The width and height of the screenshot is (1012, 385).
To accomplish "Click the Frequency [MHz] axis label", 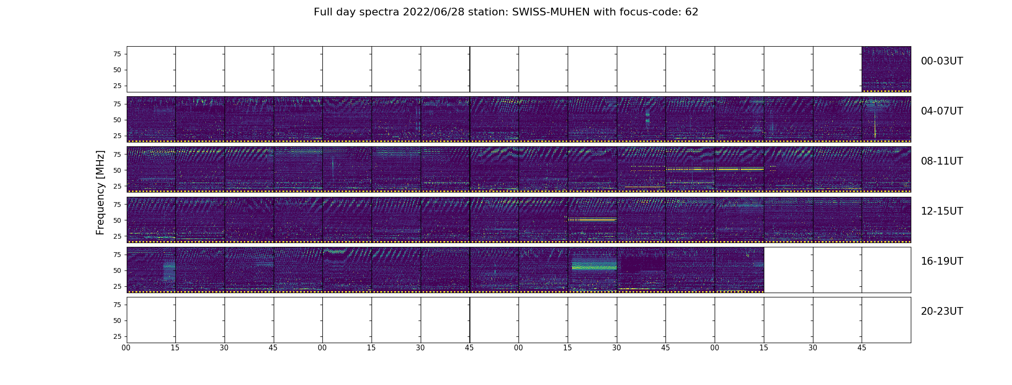I will pos(100,192).
